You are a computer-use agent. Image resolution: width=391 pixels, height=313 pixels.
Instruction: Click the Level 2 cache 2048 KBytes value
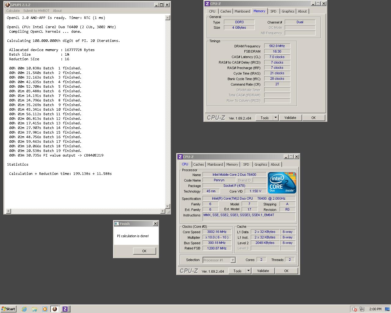point(265,243)
